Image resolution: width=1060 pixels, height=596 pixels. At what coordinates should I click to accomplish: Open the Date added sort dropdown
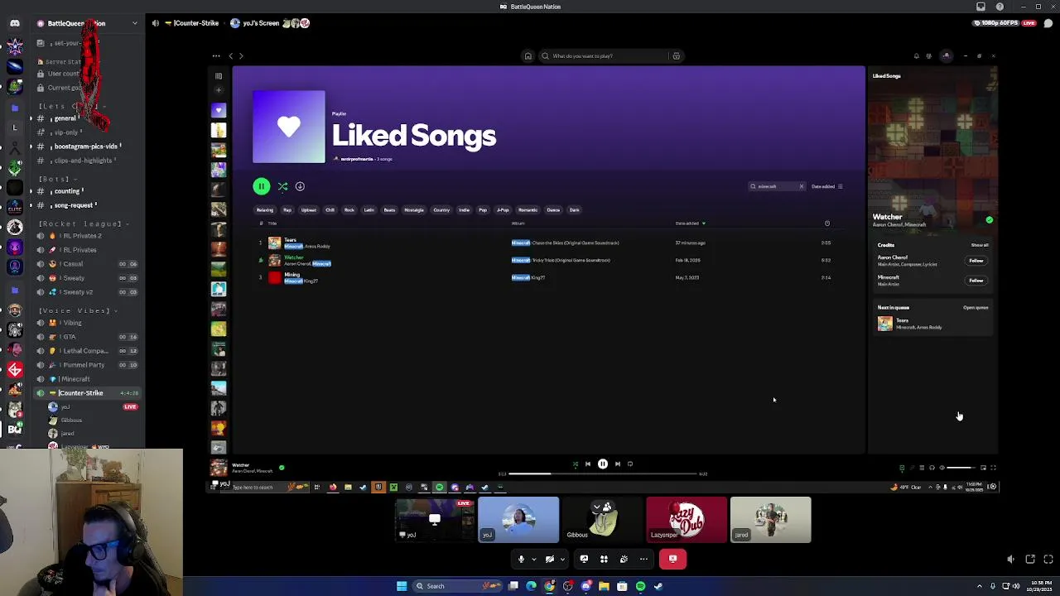point(826,186)
